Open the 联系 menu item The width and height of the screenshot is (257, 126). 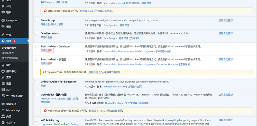point(9,12)
